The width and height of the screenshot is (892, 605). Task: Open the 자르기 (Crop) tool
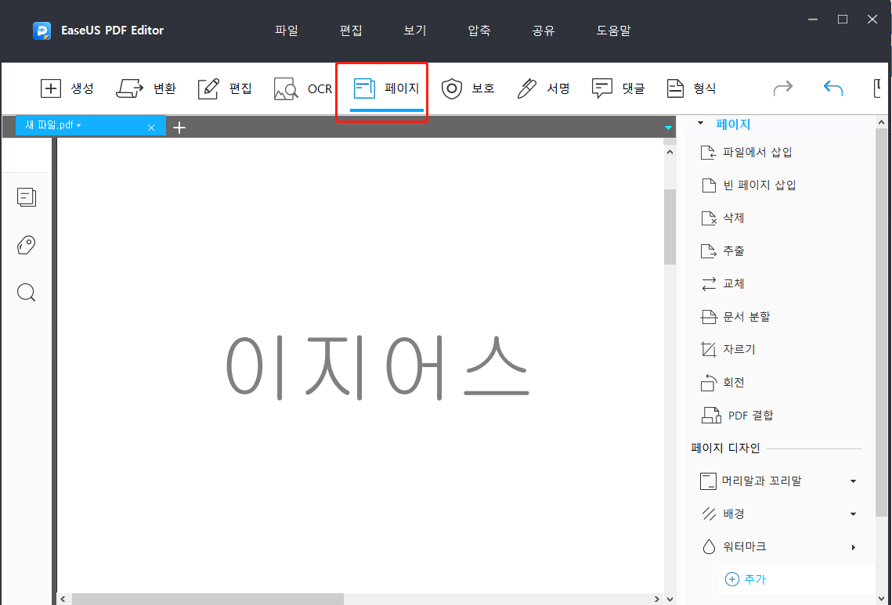tap(736, 349)
